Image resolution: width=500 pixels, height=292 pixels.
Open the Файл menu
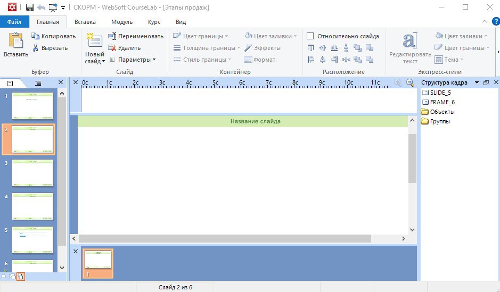click(x=14, y=22)
